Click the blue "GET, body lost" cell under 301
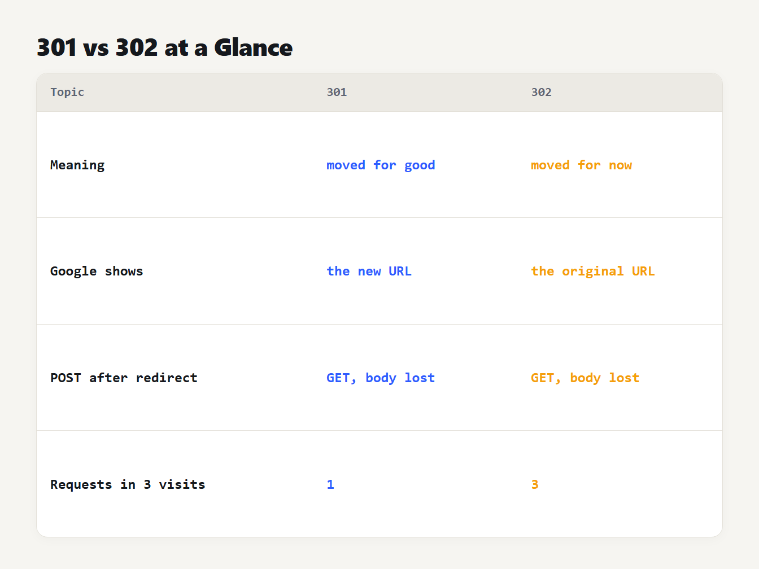759x569 pixels. click(x=381, y=378)
